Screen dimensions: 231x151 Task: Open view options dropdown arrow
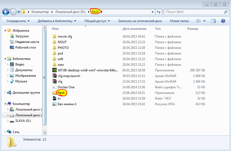coord(204,21)
